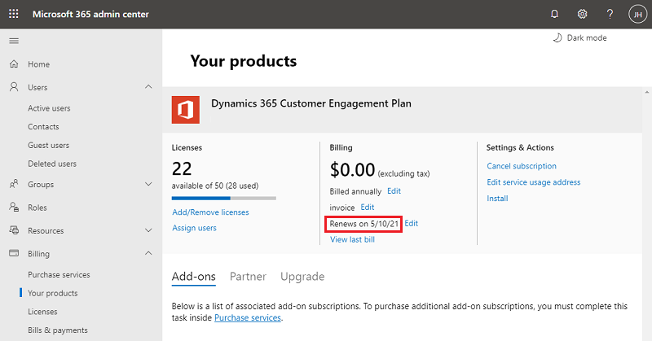Click the Roles icon in sidebar

pyautogui.click(x=14, y=208)
